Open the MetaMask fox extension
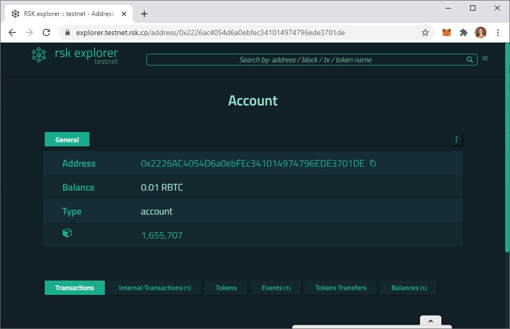 pos(447,32)
